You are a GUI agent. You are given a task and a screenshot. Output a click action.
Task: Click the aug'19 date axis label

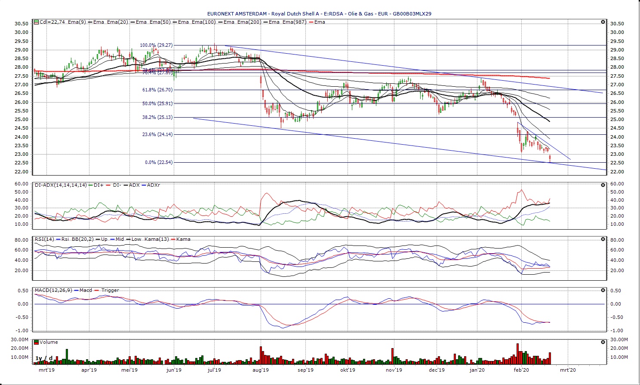261,370
